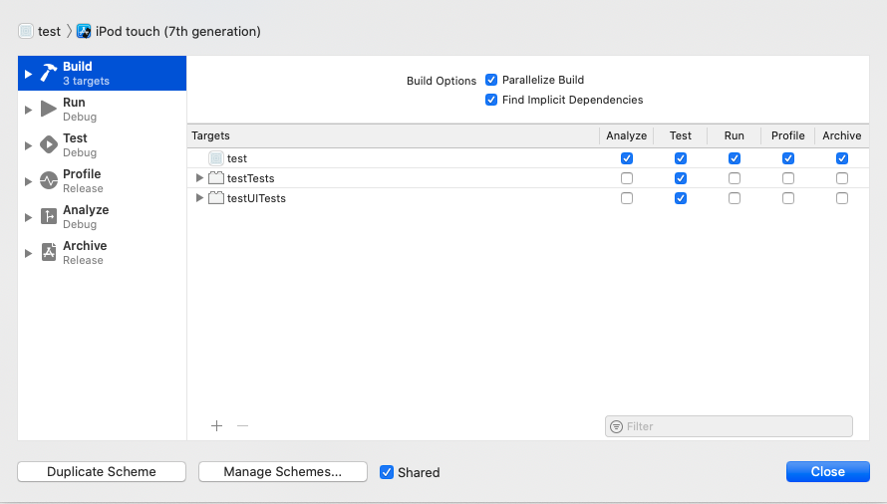Expand the testTests target row
This screenshot has width=887, height=504.
point(200,178)
